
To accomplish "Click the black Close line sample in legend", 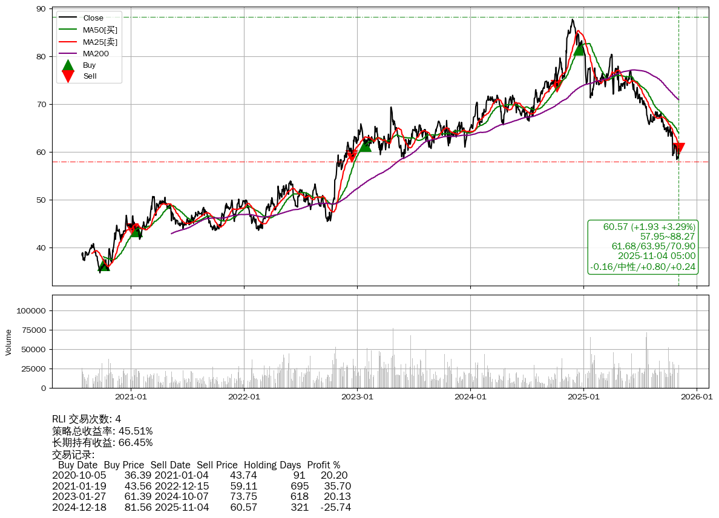I will (68, 18).
